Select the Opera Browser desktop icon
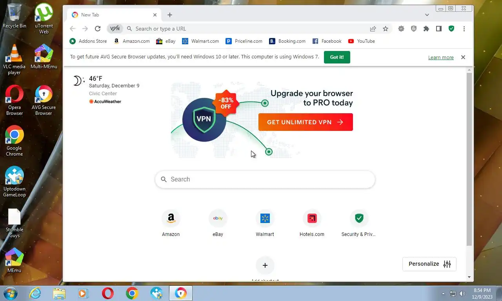Viewport: 502px width, 301px height. tap(15, 100)
